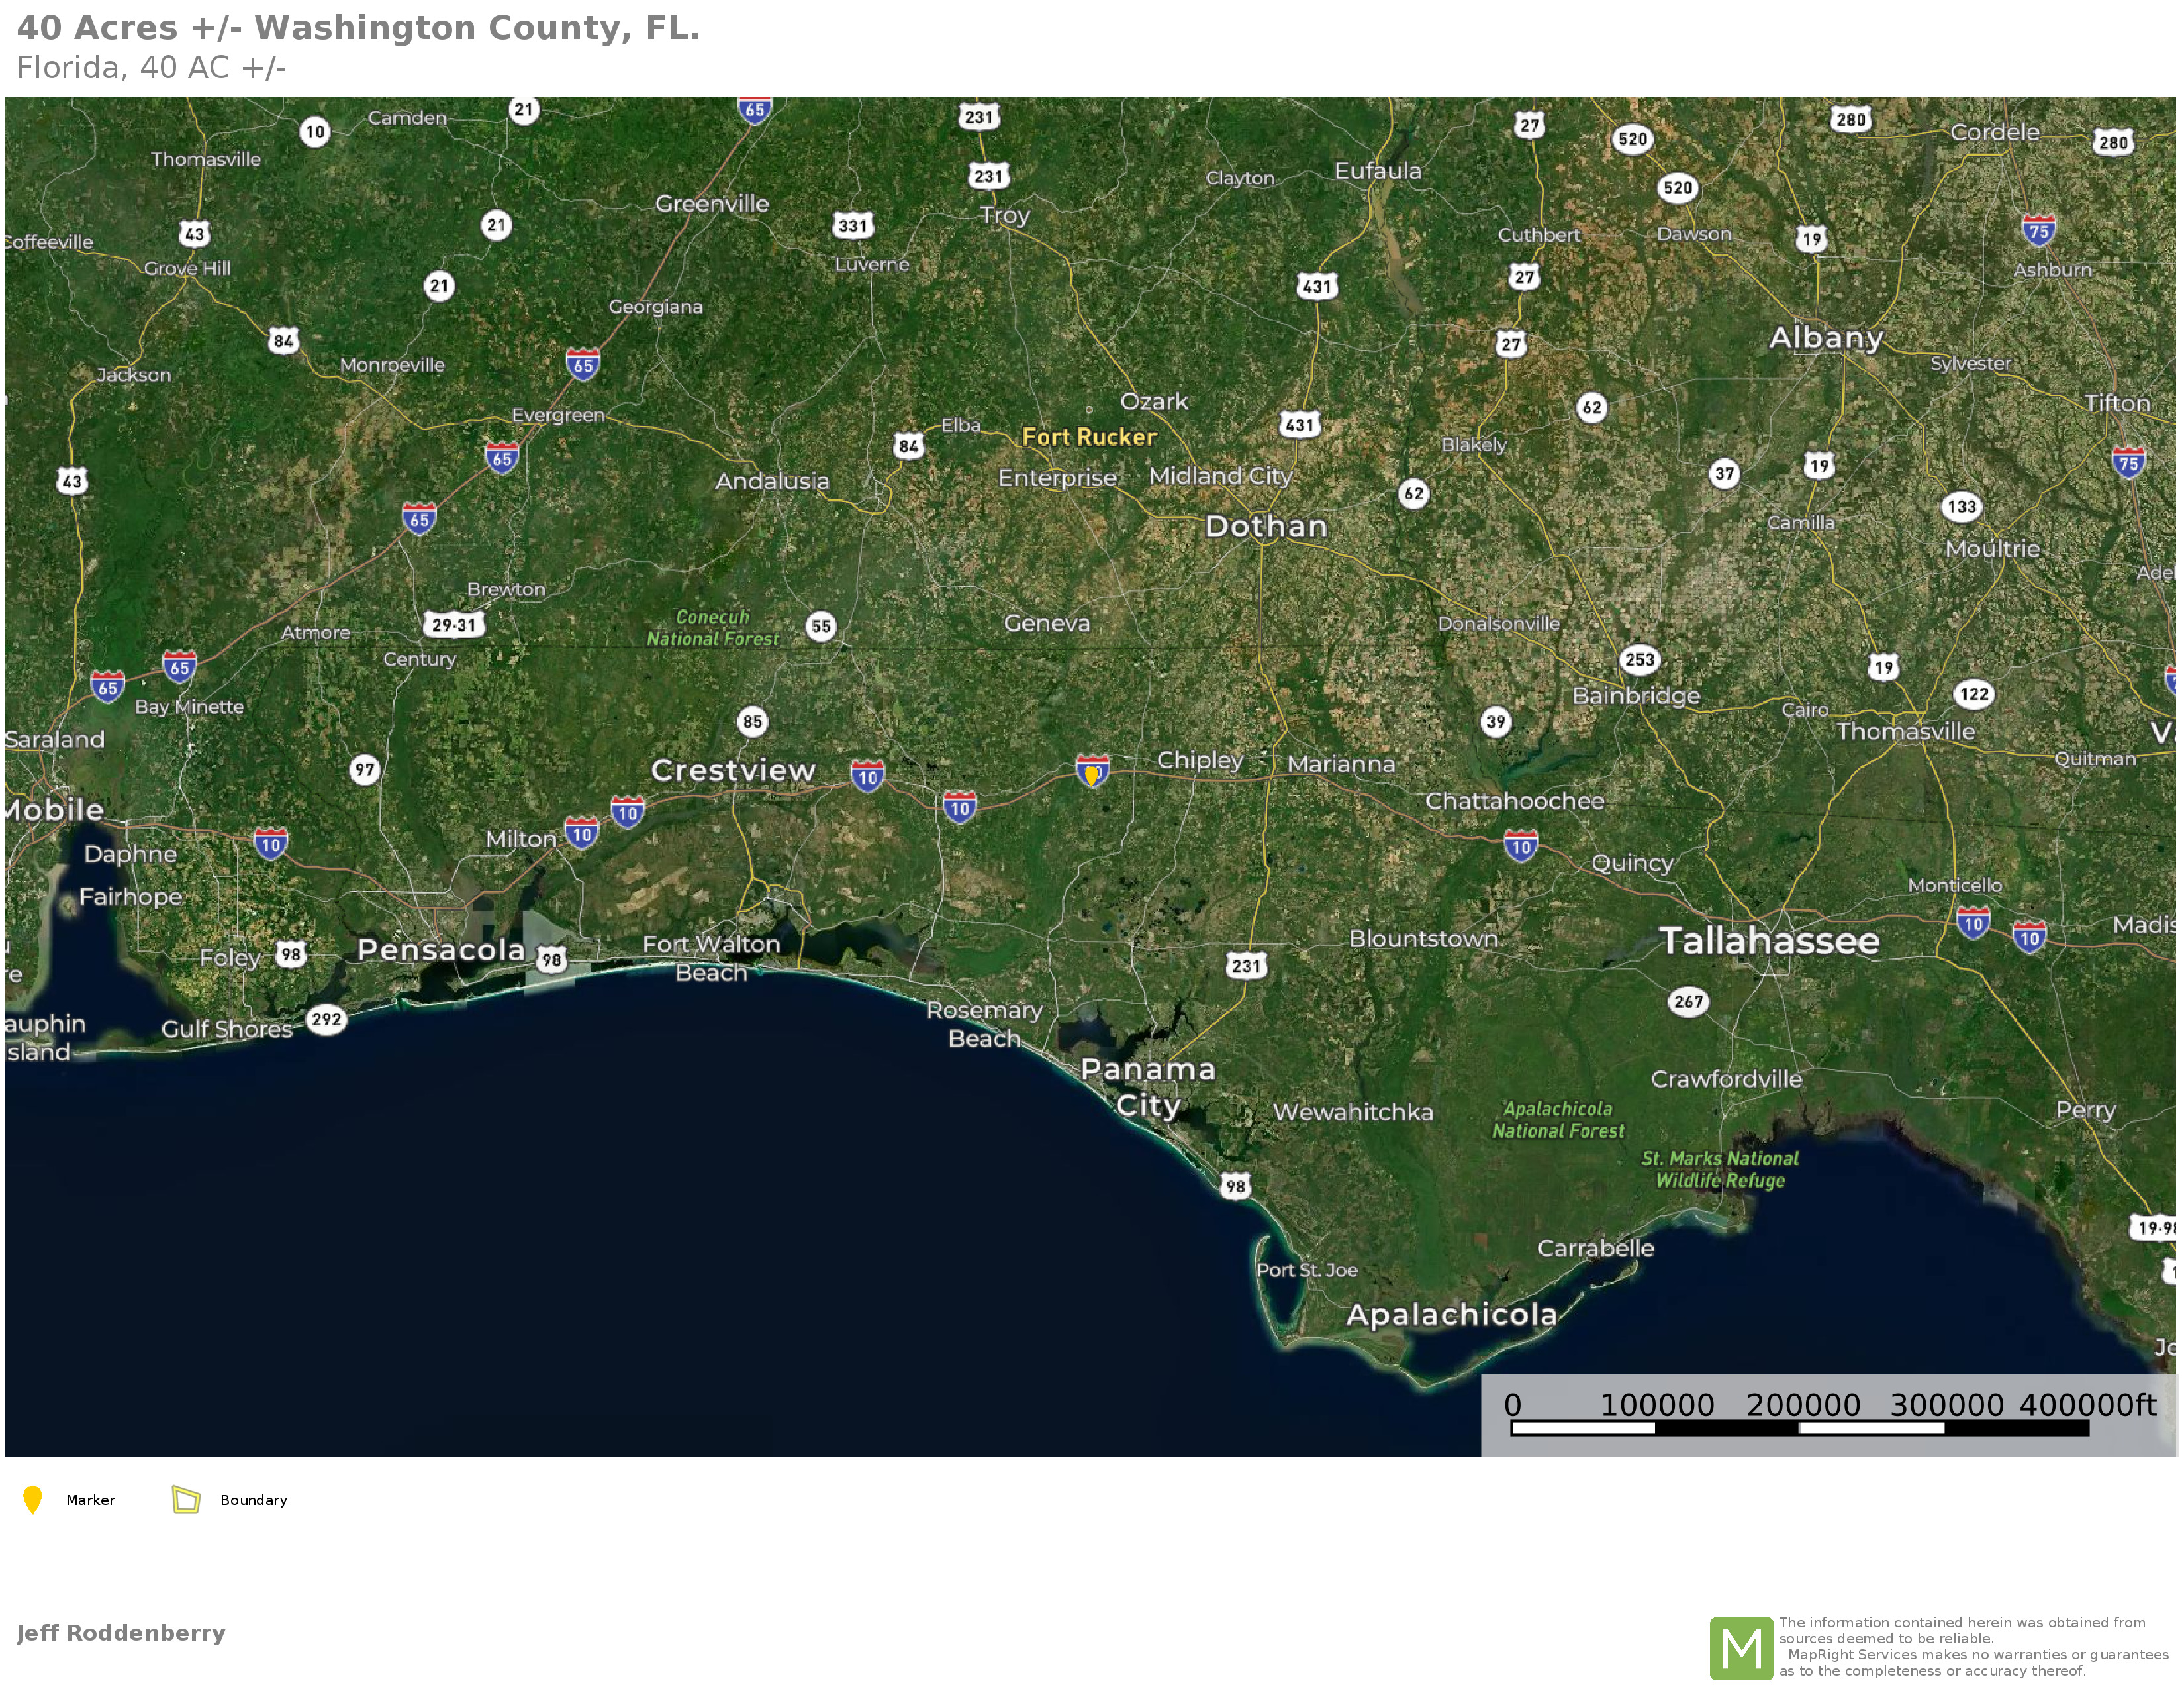The height and width of the screenshot is (1689, 2184).
Task: Click the green MapRight M logo
Action: (1741, 1648)
